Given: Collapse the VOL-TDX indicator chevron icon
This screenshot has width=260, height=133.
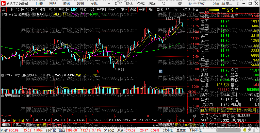Looking at the screenshot, I should (3, 75).
